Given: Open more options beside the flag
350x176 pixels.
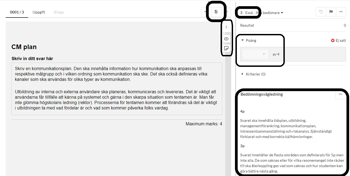Looking at the screenshot, I should [x=341, y=12].
